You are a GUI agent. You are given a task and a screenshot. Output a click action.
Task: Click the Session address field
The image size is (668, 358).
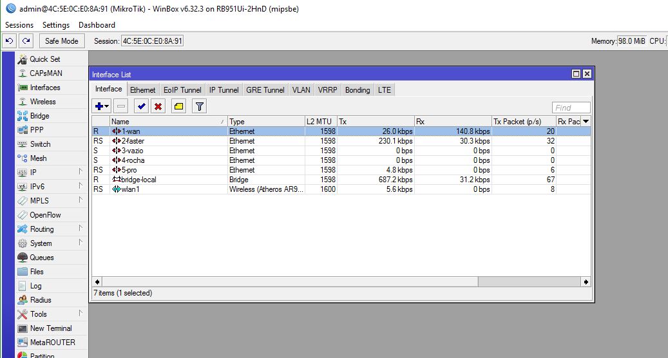pyautogui.click(x=152, y=41)
